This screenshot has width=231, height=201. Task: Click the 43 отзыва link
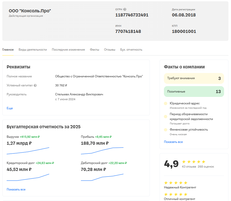click(189, 167)
